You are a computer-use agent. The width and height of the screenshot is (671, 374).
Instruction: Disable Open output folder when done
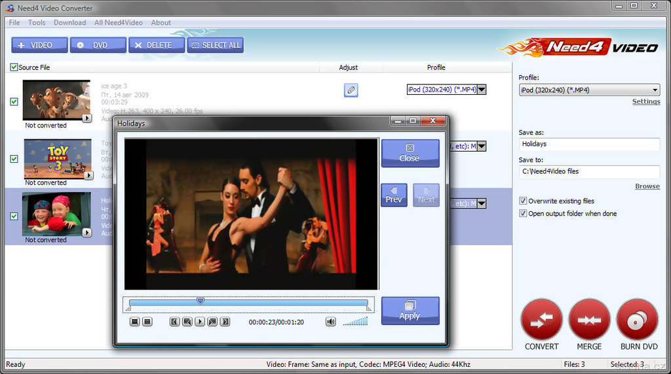click(x=523, y=214)
